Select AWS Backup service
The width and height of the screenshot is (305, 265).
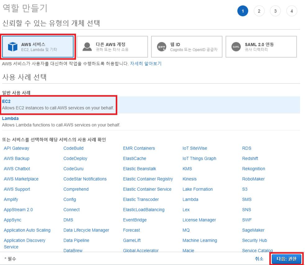click(16, 158)
